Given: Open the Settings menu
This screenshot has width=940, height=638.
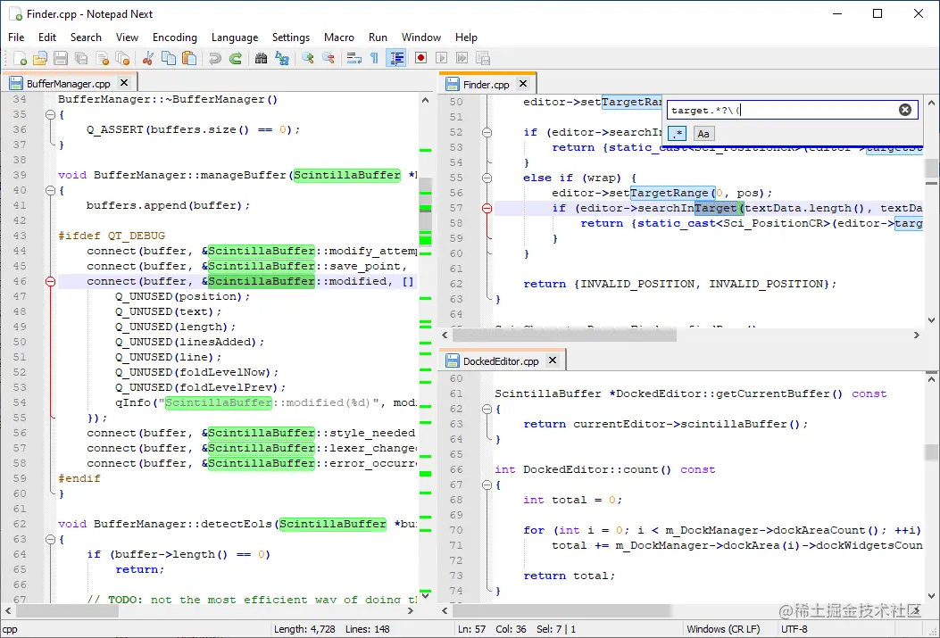Looking at the screenshot, I should point(291,37).
